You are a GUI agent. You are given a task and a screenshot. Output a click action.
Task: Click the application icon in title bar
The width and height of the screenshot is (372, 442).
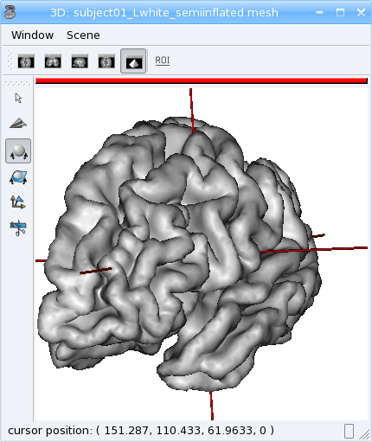pos(10,12)
